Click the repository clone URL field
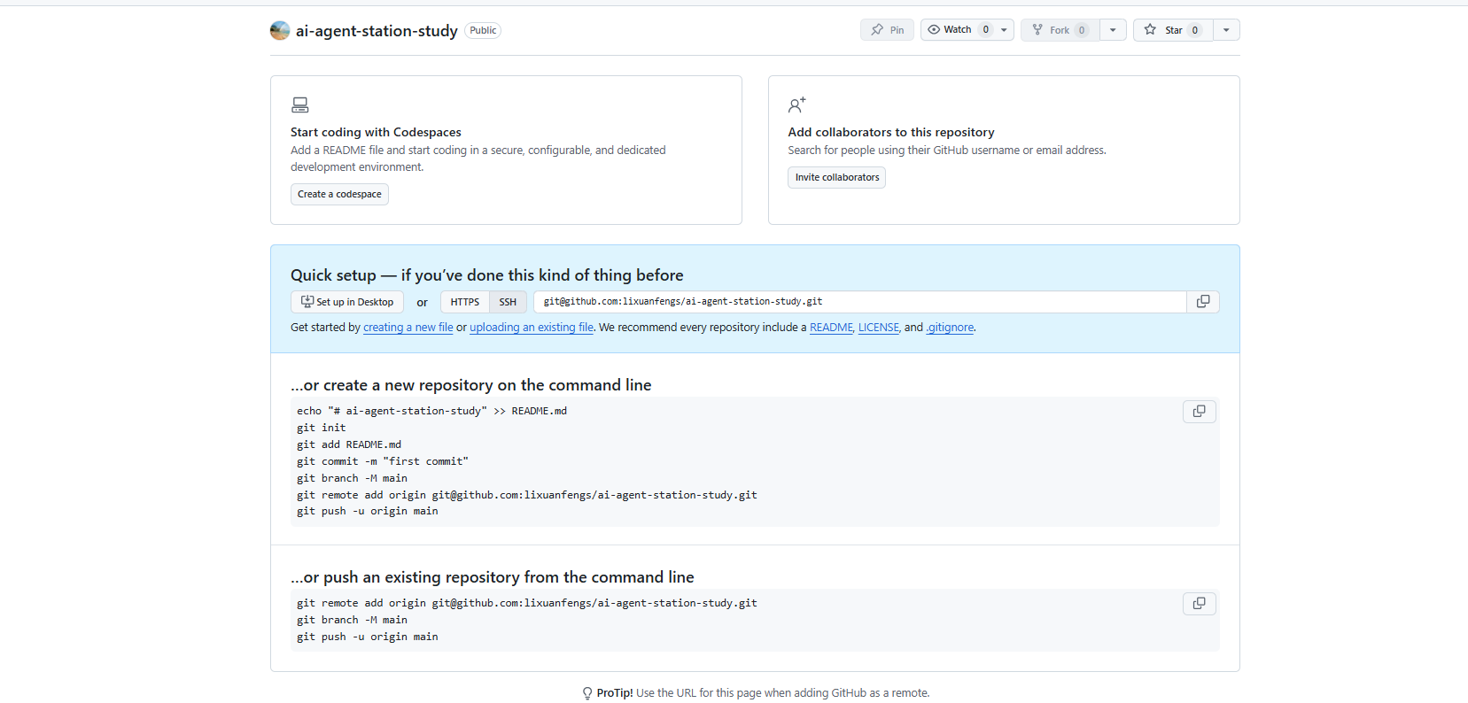The height and width of the screenshot is (703, 1468). 859,302
